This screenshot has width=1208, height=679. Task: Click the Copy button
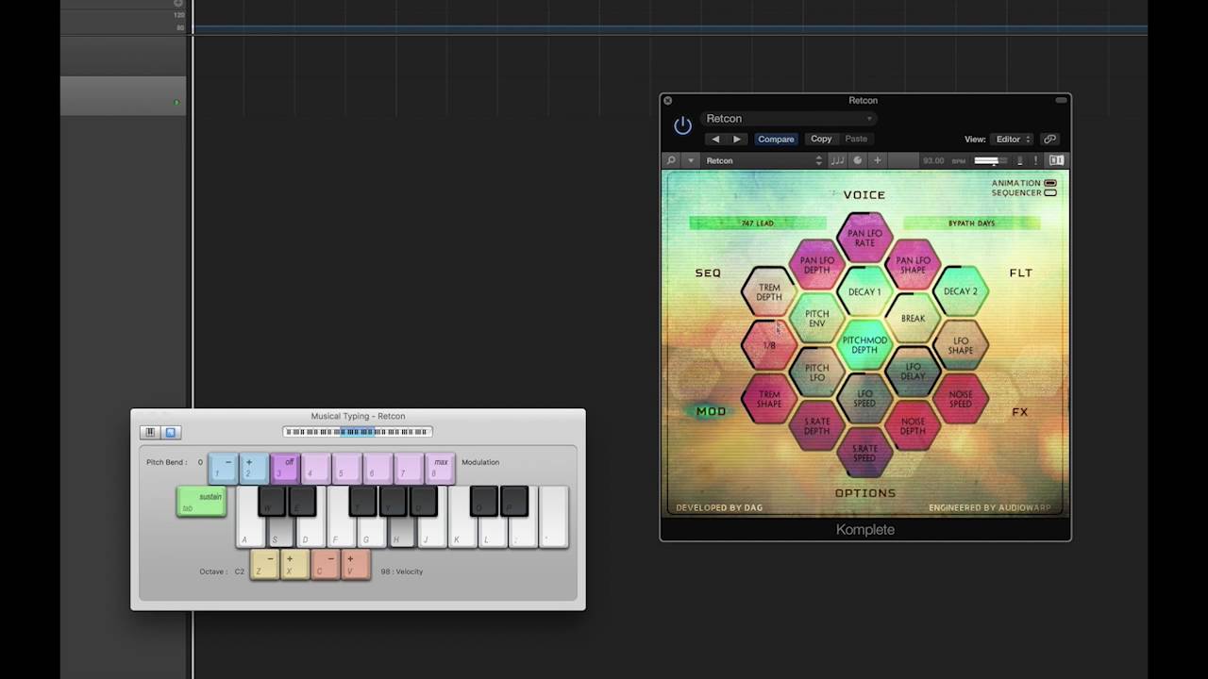821,139
